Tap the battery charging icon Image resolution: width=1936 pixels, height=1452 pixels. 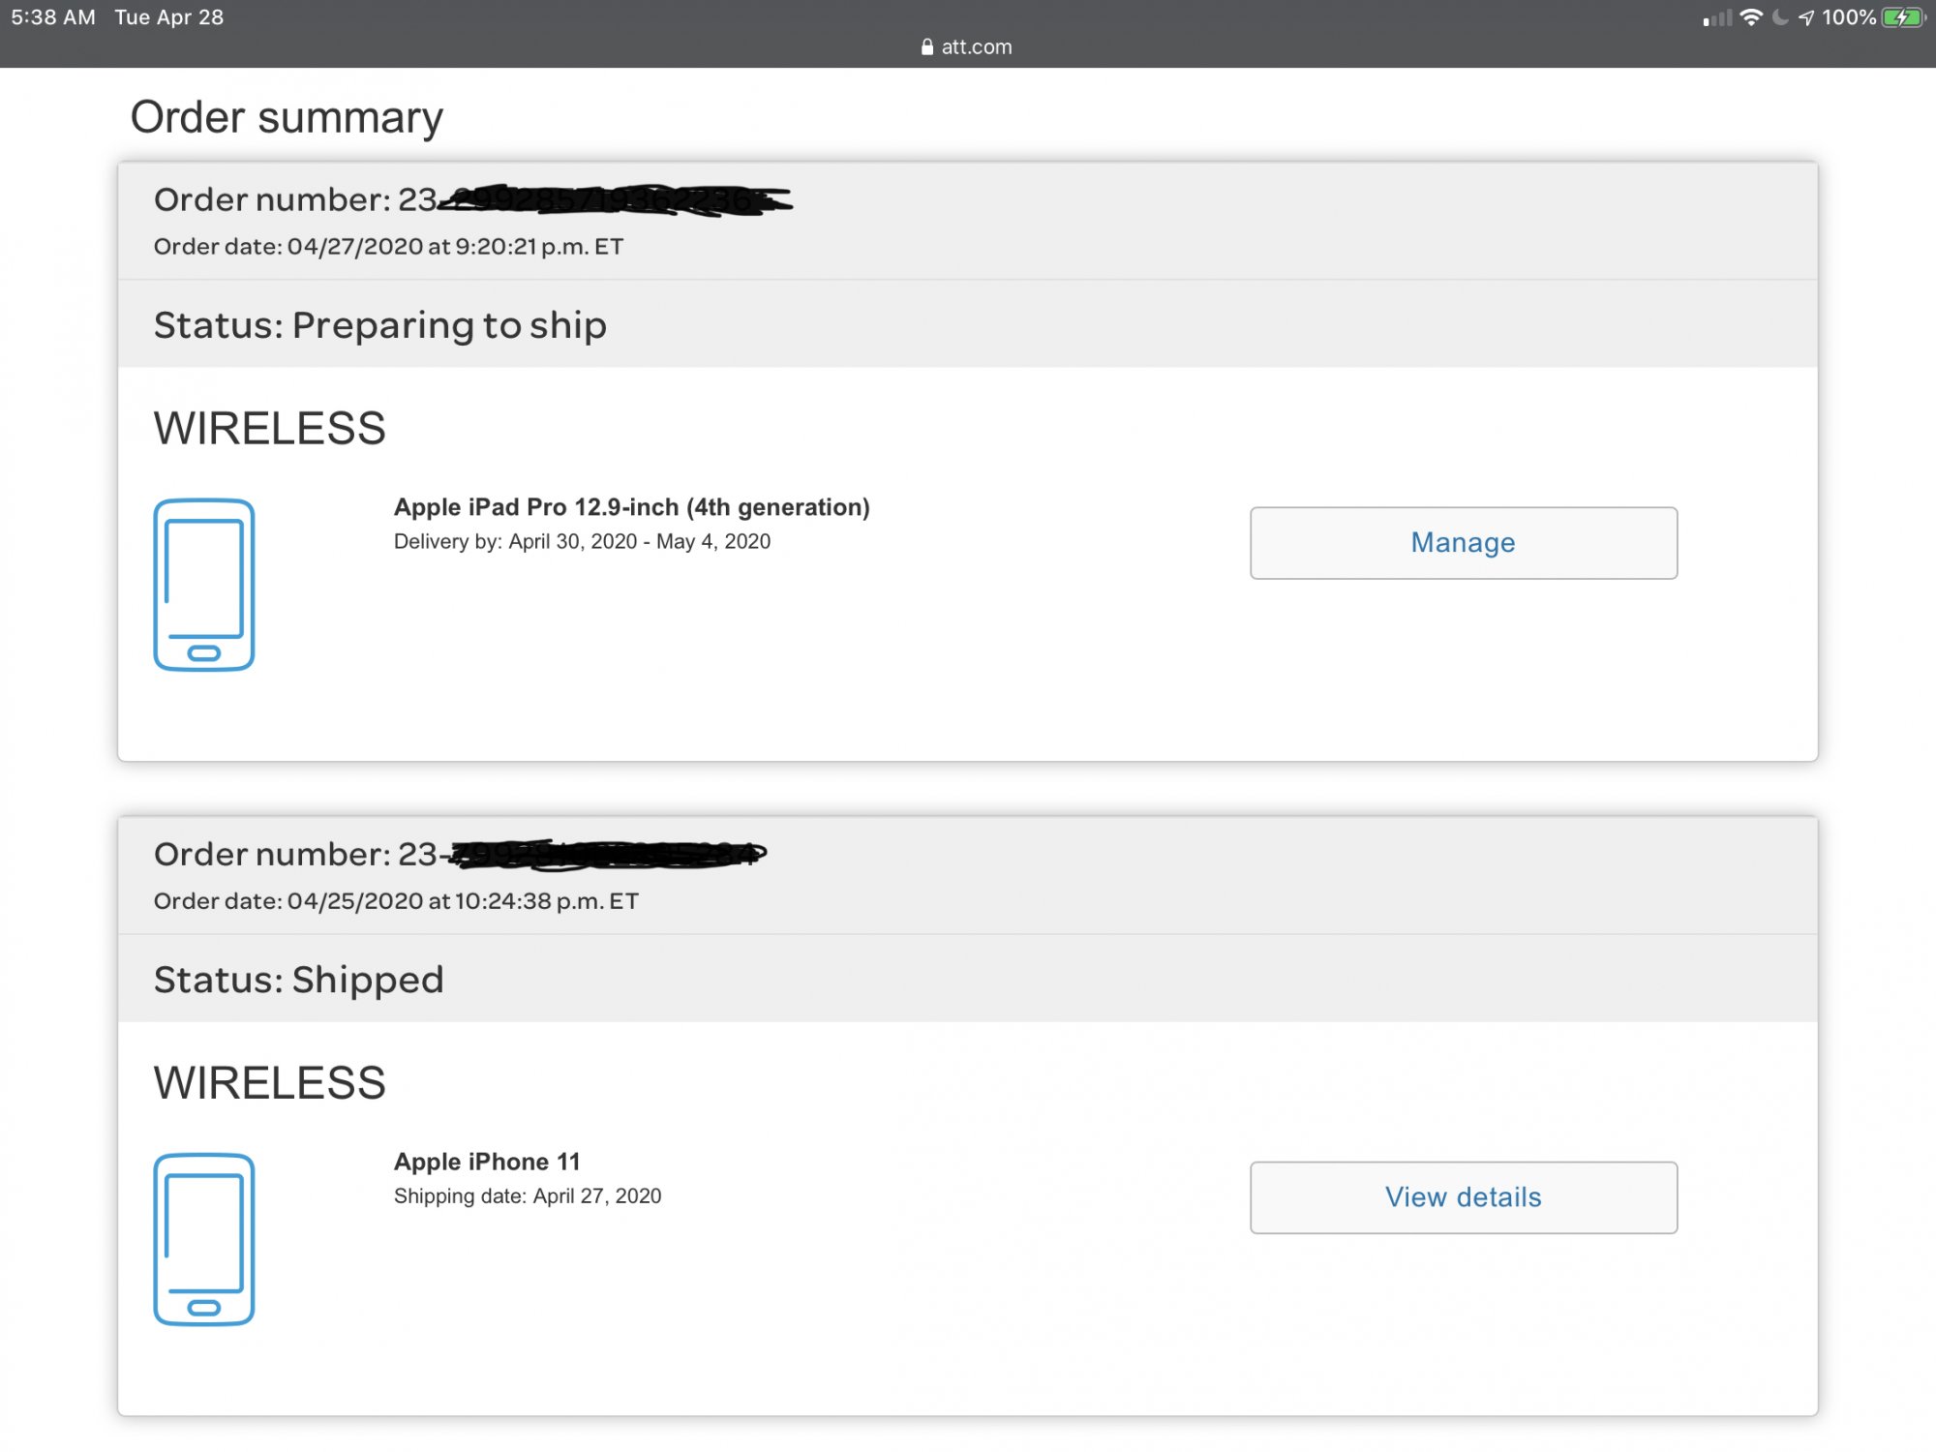click(x=1903, y=17)
